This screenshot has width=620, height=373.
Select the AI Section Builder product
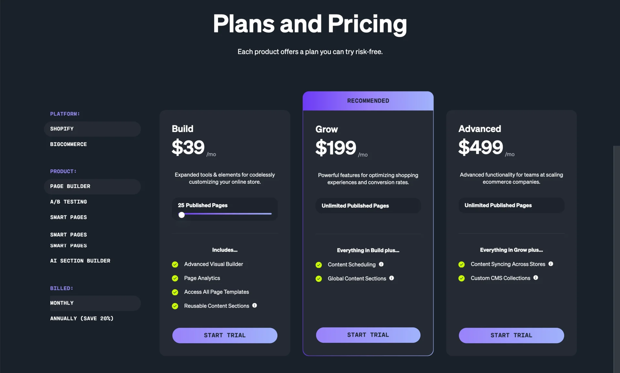coord(80,261)
